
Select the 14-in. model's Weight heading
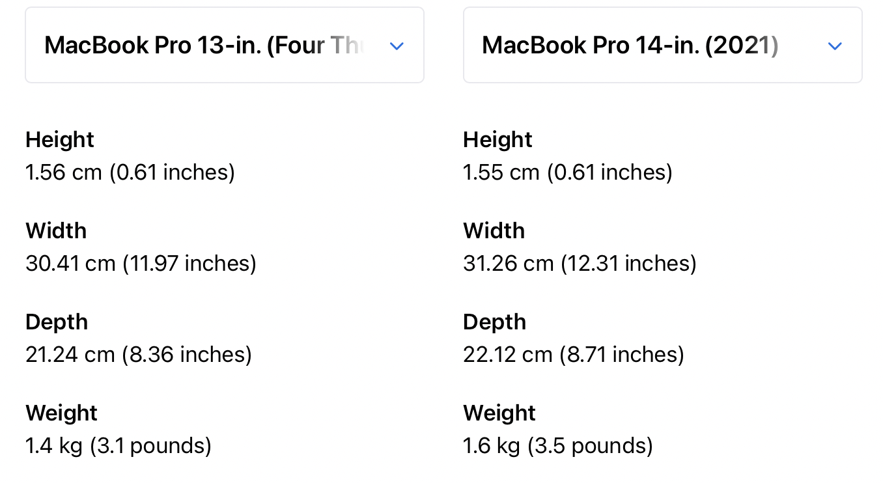tap(500, 413)
